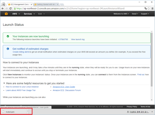Click the AWS orange cube logo
Screen dimensions: 155x115
[6, 14]
